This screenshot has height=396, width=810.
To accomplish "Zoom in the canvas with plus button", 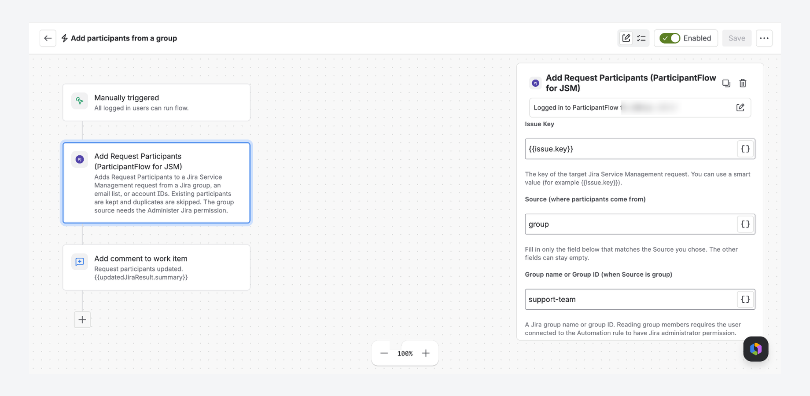I will pyautogui.click(x=426, y=353).
